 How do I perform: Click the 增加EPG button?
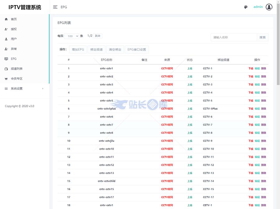tap(78, 49)
